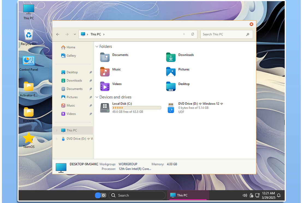Toggle the blue switch beside taskbar Search
The height and width of the screenshot is (203, 303).
click(x=100, y=195)
